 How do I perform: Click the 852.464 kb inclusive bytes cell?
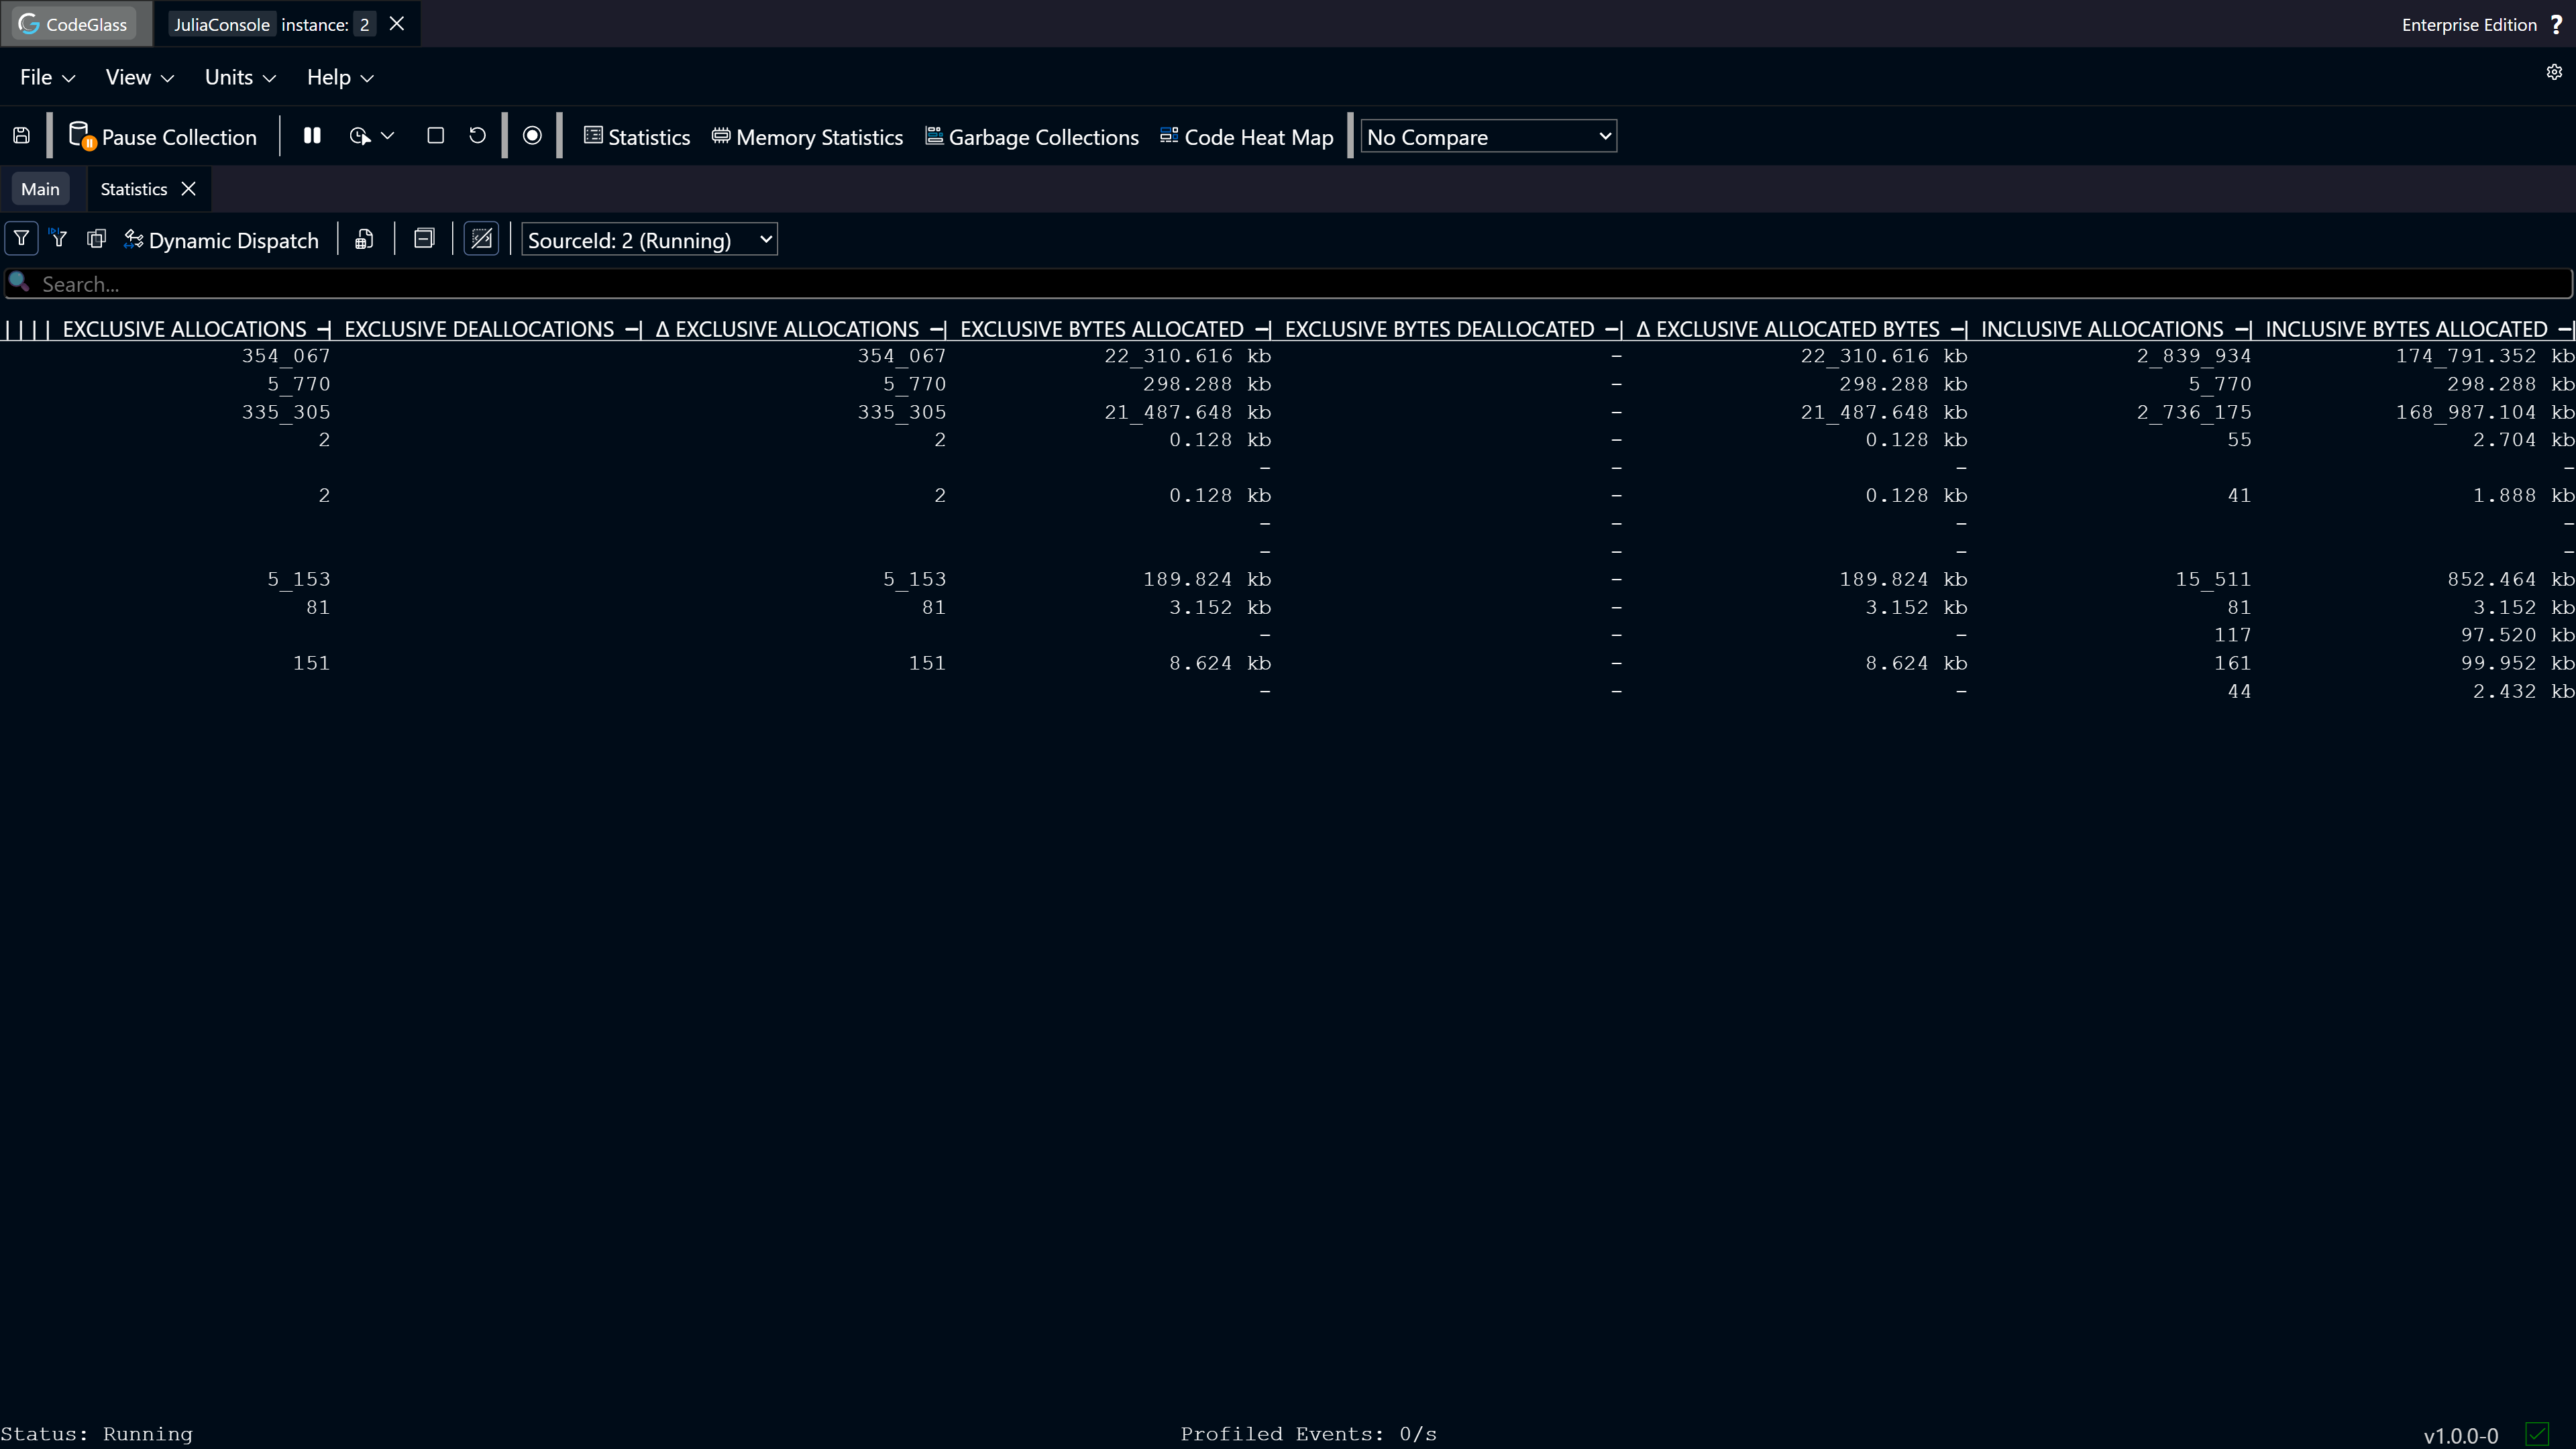[x=2511, y=579]
